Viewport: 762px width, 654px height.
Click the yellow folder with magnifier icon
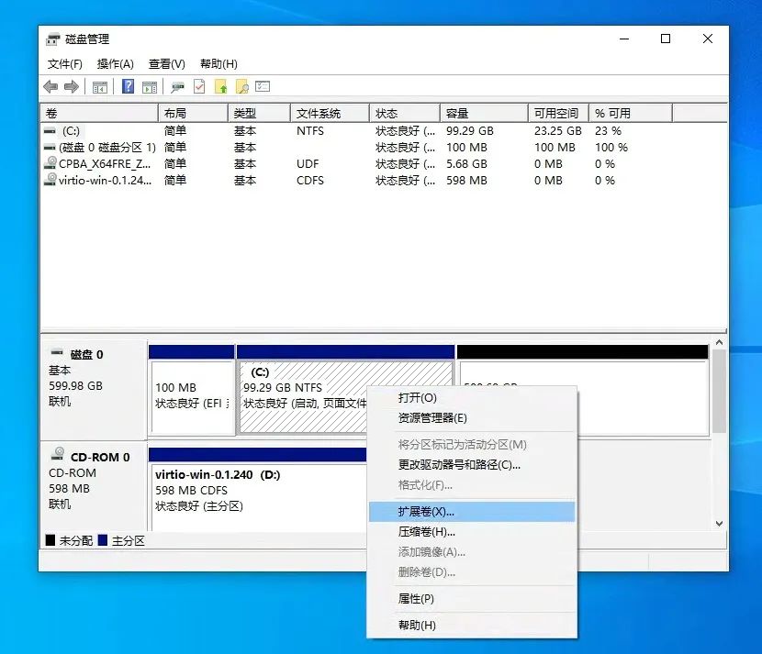[x=242, y=87]
